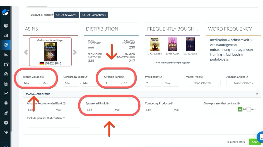
Task: Click Search Volume Max field
Action: [49, 83]
